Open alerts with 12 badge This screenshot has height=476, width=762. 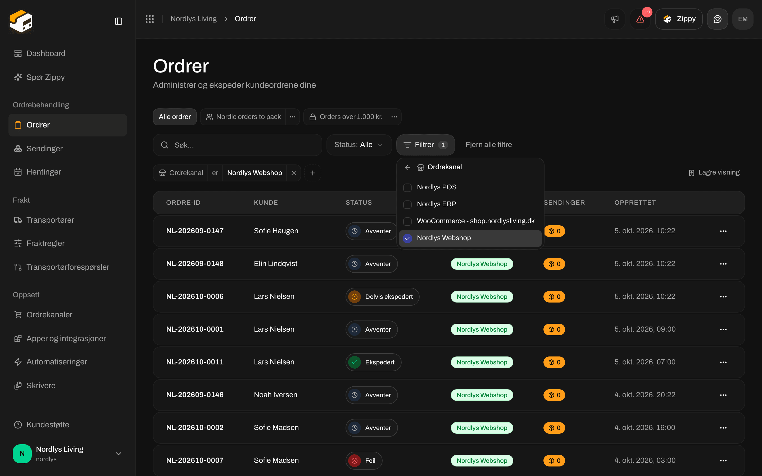pos(640,19)
